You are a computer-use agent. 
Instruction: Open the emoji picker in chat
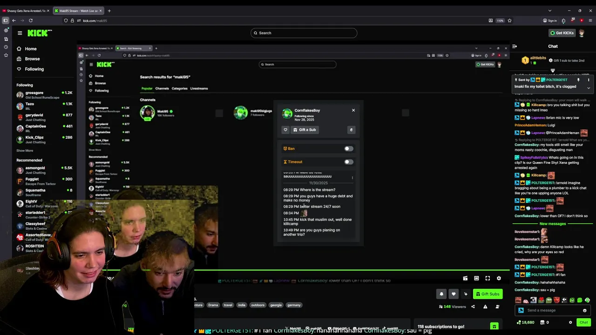[584, 310]
